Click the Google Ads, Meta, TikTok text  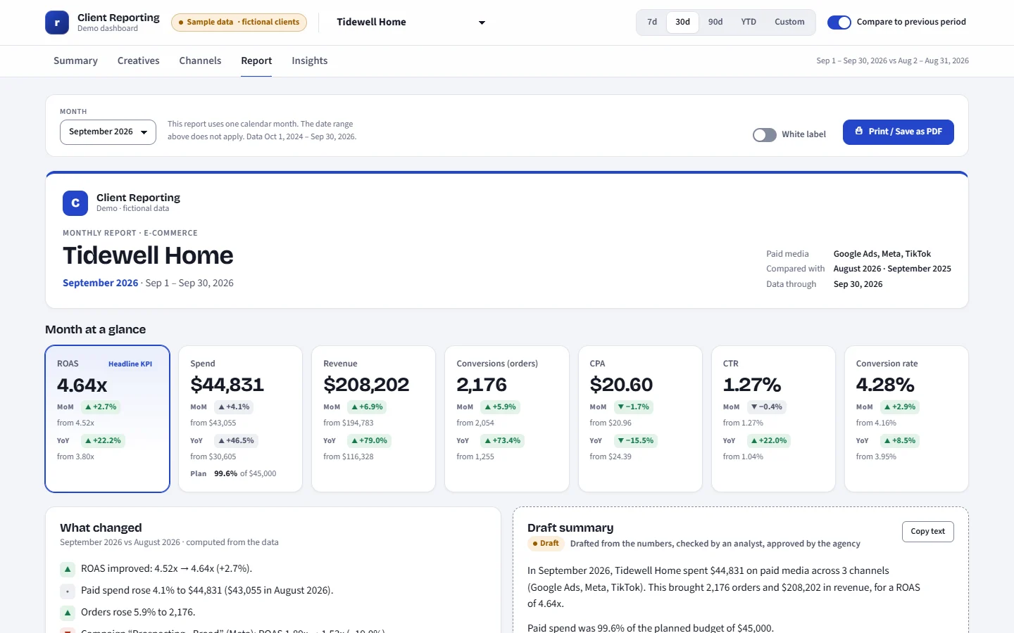882,255
